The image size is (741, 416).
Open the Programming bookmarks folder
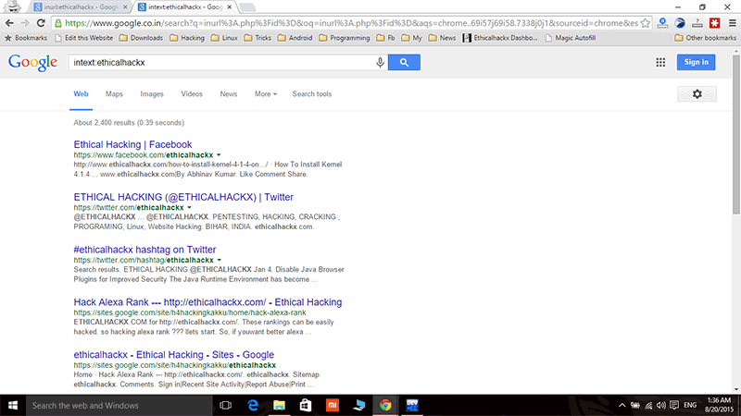click(345, 38)
